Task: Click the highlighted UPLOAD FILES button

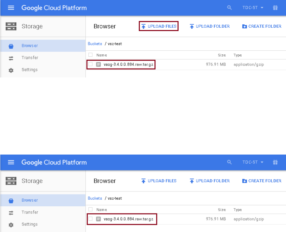Action: click(159, 26)
